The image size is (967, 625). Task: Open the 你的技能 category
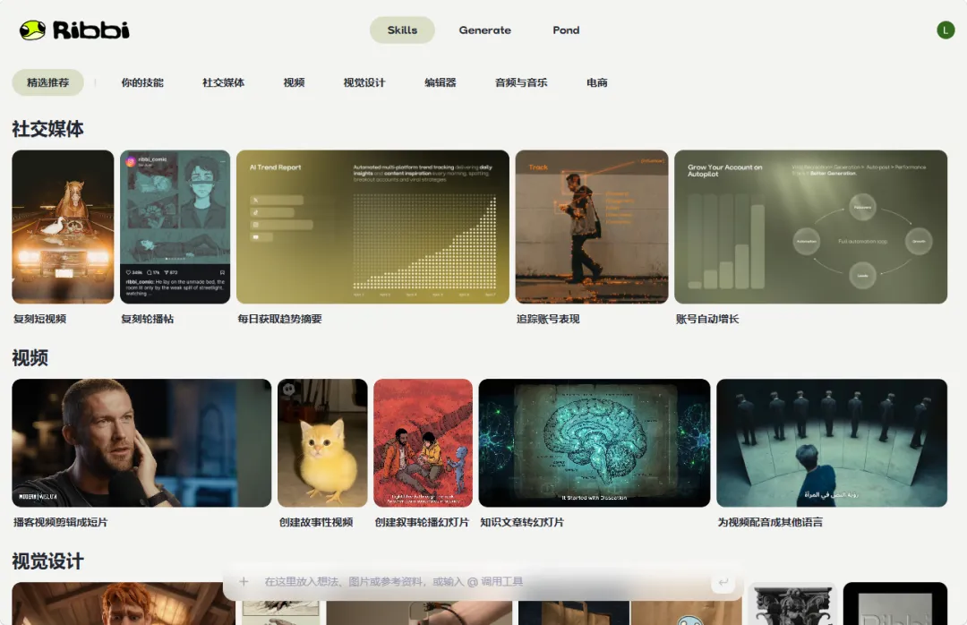pyautogui.click(x=142, y=82)
